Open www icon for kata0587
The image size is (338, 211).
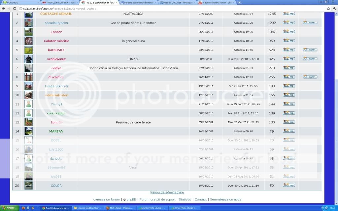(x=310, y=49)
